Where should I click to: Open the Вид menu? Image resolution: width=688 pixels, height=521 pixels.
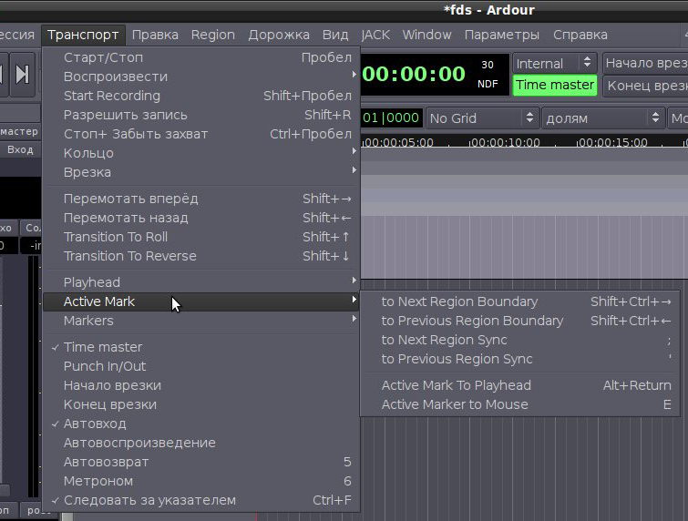335,36
